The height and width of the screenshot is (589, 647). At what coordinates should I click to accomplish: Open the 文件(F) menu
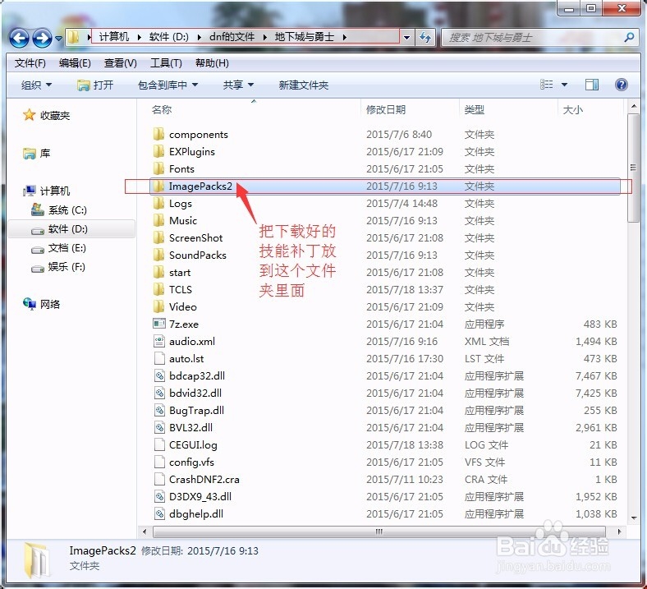[30, 63]
